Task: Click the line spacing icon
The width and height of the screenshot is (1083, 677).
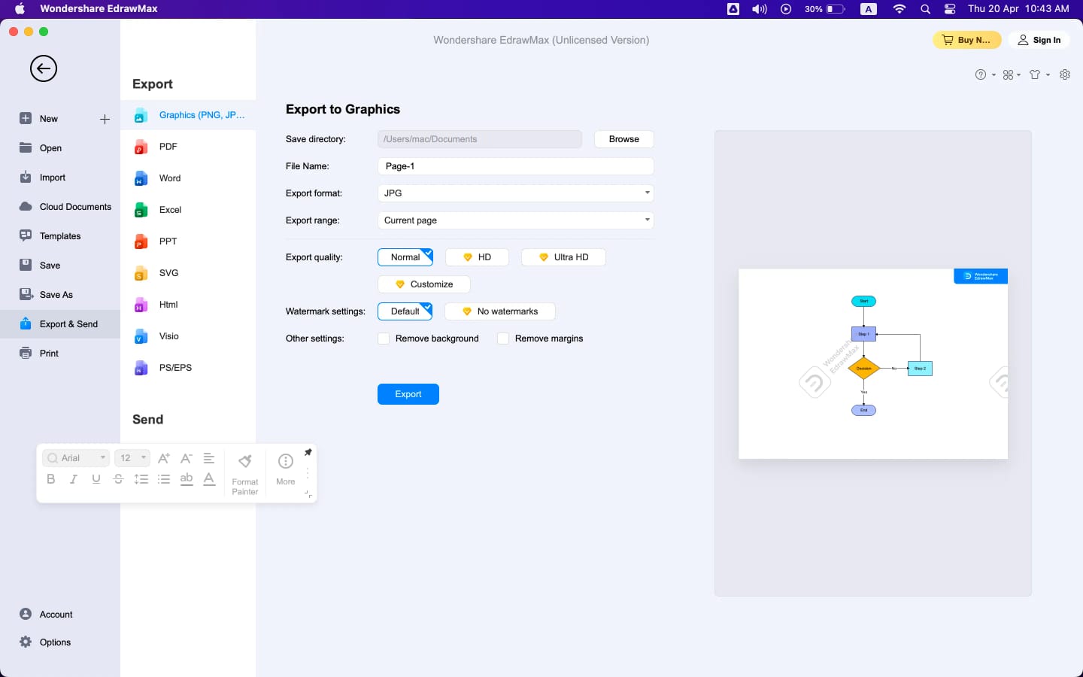Action: click(x=141, y=479)
